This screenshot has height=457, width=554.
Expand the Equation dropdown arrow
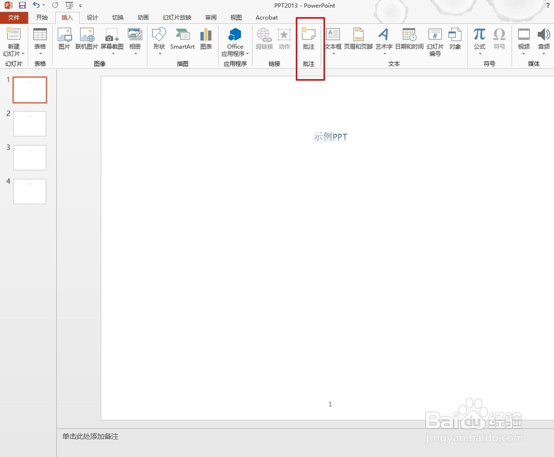click(x=480, y=54)
